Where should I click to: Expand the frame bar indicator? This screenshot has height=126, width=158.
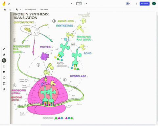click(x=79, y=4)
